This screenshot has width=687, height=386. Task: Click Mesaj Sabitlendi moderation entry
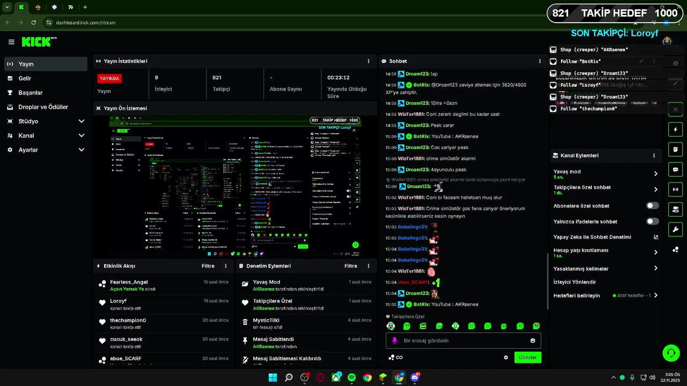click(307, 343)
